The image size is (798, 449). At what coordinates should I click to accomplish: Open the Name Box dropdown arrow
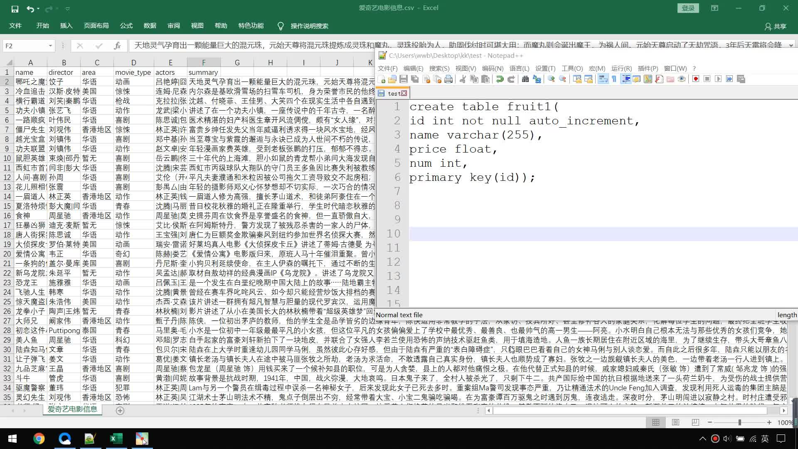pos(50,46)
